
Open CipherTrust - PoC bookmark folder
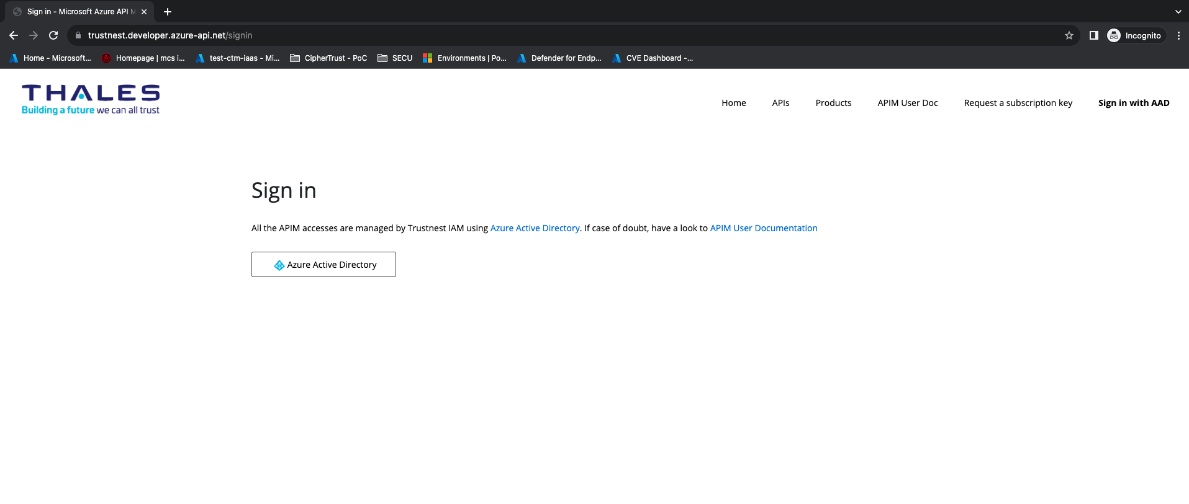[x=328, y=58]
